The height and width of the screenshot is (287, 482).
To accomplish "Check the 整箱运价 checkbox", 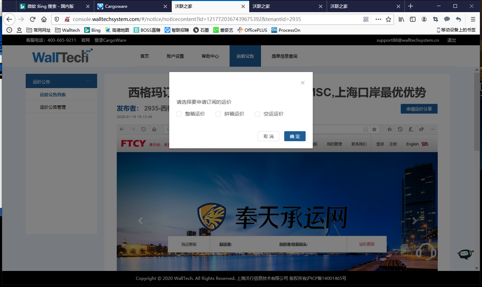I will pyautogui.click(x=179, y=114).
